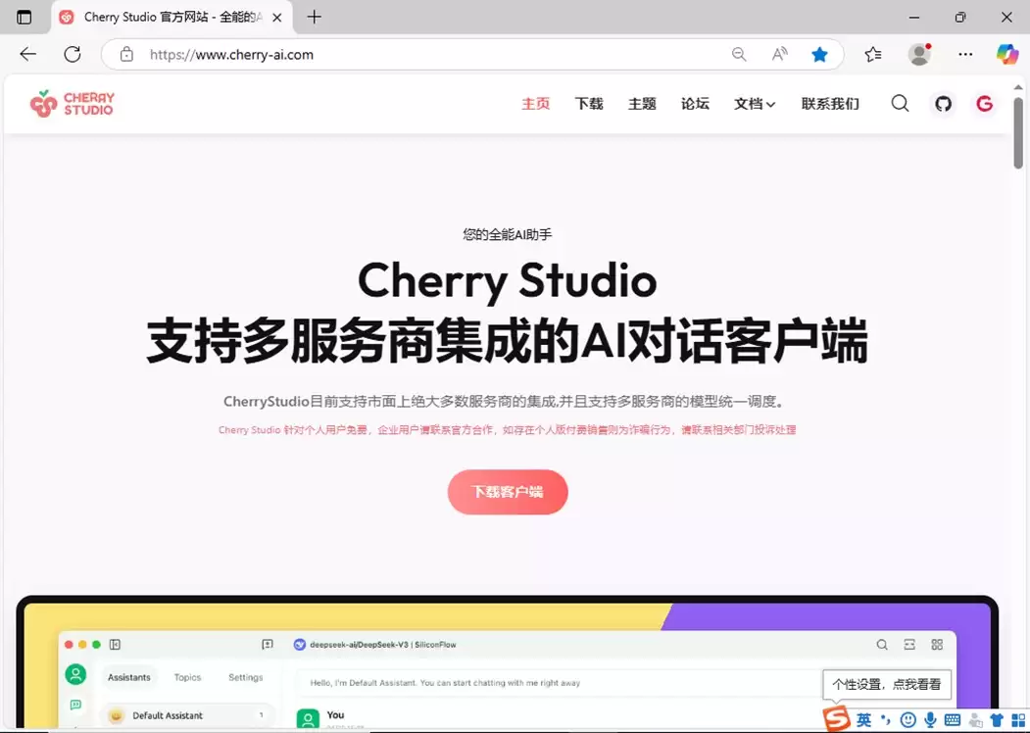This screenshot has width=1030, height=733.
Task: Click the Cherry Studio headline text
Action: (507, 280)
